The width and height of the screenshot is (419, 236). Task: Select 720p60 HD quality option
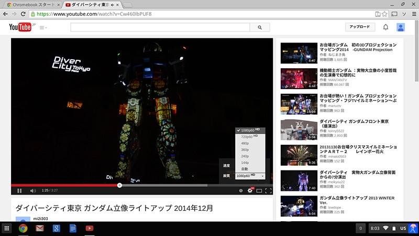250,137
